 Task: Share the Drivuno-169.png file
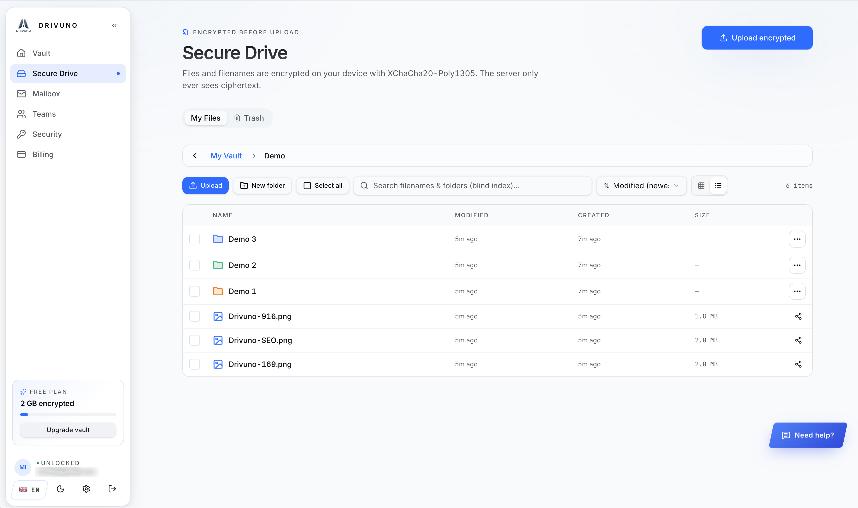click(x=798, y=364)
